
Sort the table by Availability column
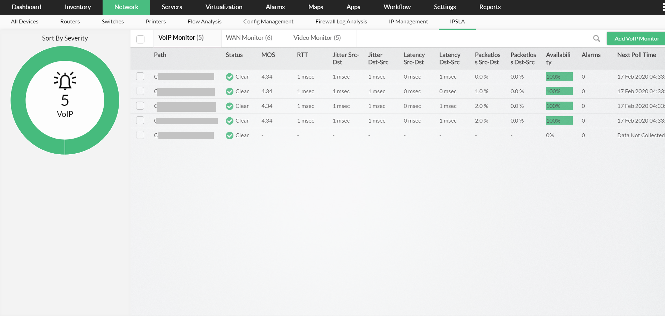(x=558, y=58)
